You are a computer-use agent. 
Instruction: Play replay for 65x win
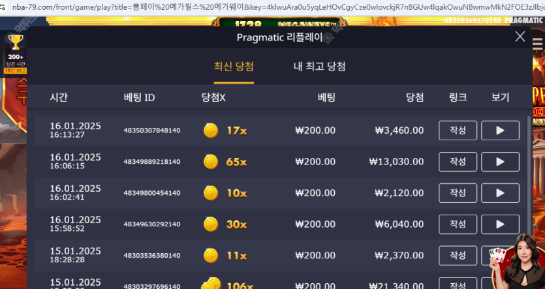point(500,162)
